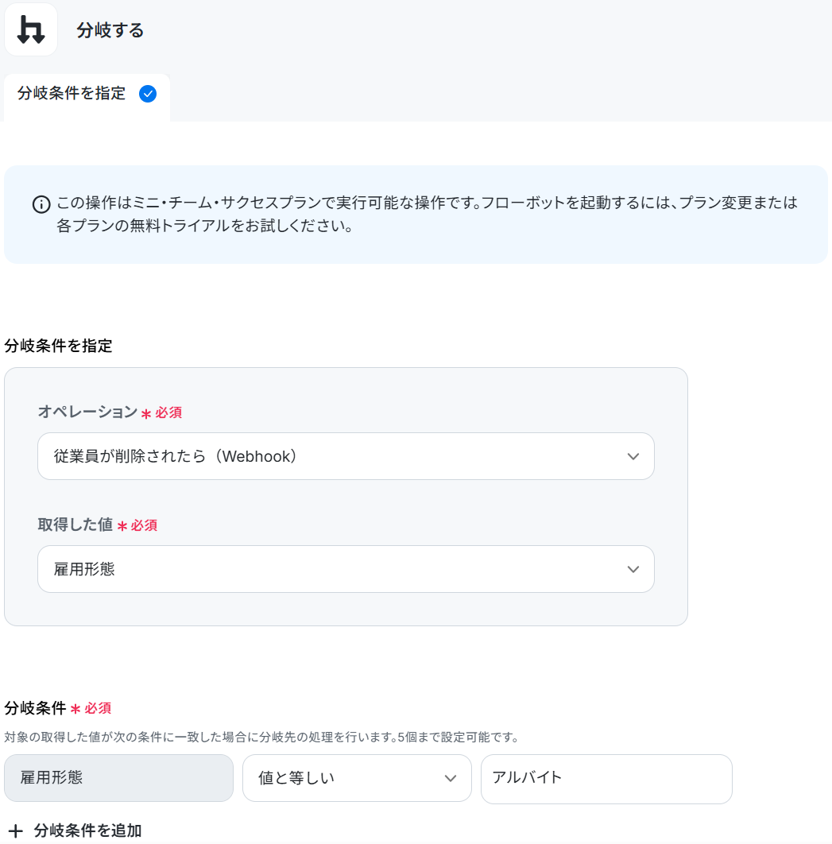Viewport: 832px width, 844px height.
Task: Click the red asterisk next to 取得した値
Action: click(122, 526)
